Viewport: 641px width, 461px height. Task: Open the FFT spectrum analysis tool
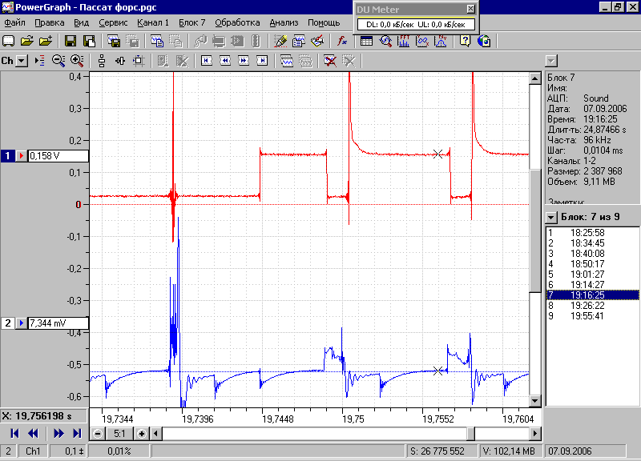coord(404,41)
